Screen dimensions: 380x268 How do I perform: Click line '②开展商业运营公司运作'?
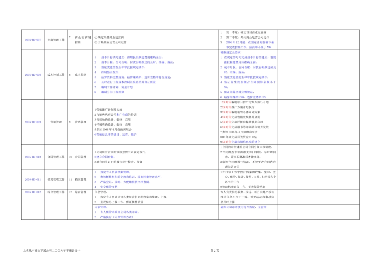[110, 42]
